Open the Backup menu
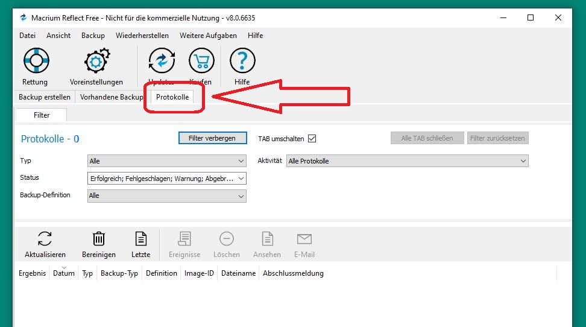The height and width of the screenshot is (327, 586). [93, 36]
